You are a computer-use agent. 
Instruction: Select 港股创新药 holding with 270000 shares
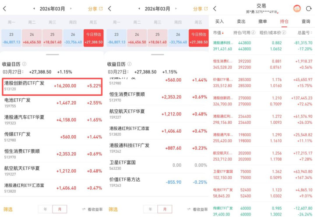click(x=262, y=101)
